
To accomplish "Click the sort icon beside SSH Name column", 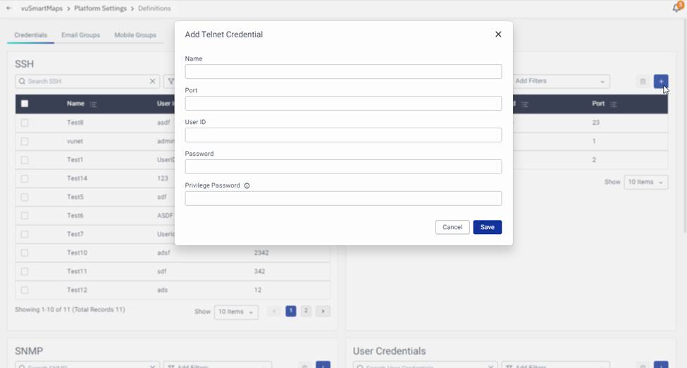I will pyautogui.click(x=93, y=104).
